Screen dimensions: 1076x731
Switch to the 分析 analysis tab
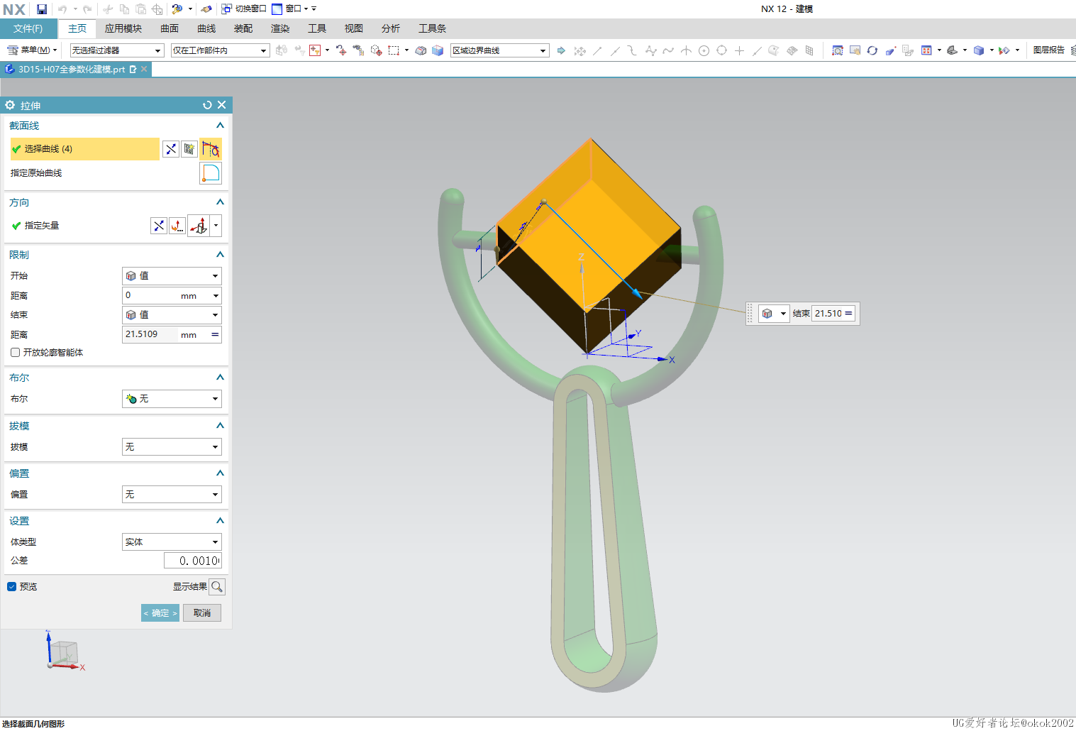coord(391,28)
